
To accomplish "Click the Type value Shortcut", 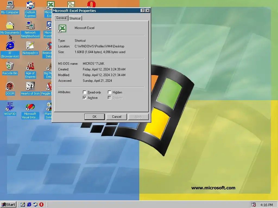I will (x=80, y=41).
